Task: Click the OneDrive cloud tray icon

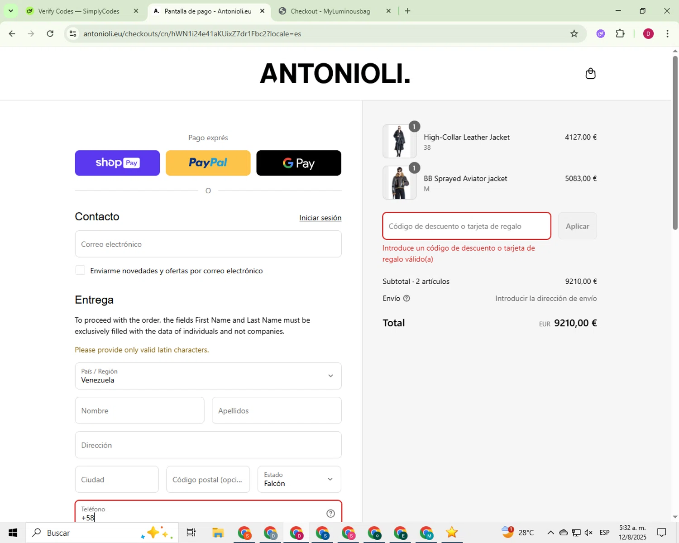Action: [x=564, y=533]
